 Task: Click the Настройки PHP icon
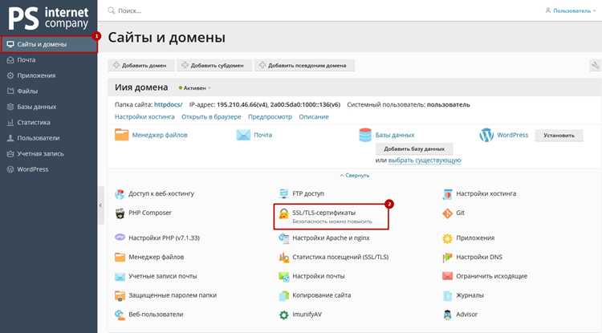click(120, 238)
